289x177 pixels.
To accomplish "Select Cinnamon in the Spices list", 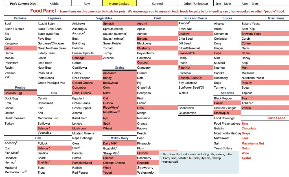I will (221, 34).
